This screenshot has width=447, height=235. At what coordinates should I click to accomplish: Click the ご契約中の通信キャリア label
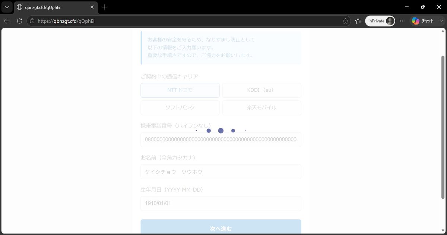point(169,76)
